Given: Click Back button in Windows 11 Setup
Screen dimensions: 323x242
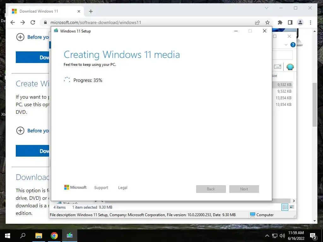Looking at the screenshot, I should pyautogui.click(x=211, y=189).
